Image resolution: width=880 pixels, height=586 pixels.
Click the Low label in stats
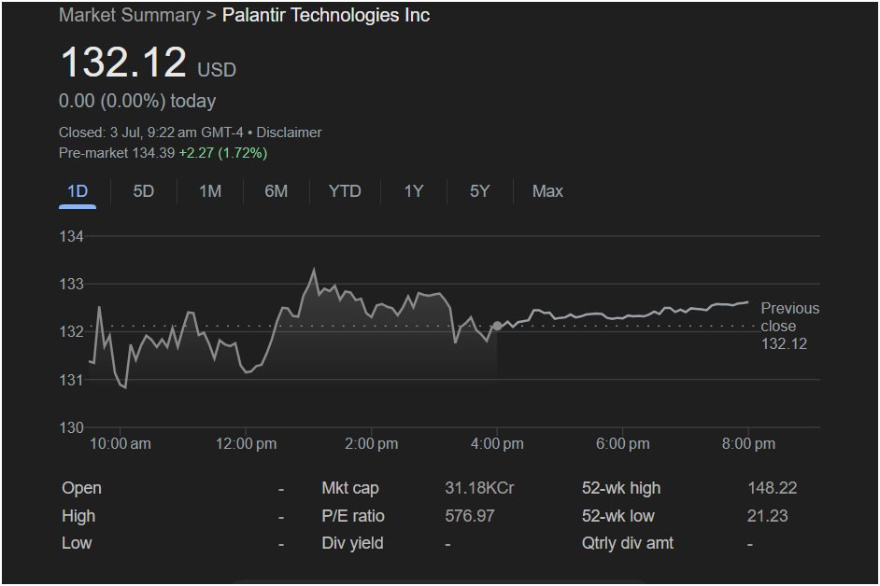(x=77, y=543)
